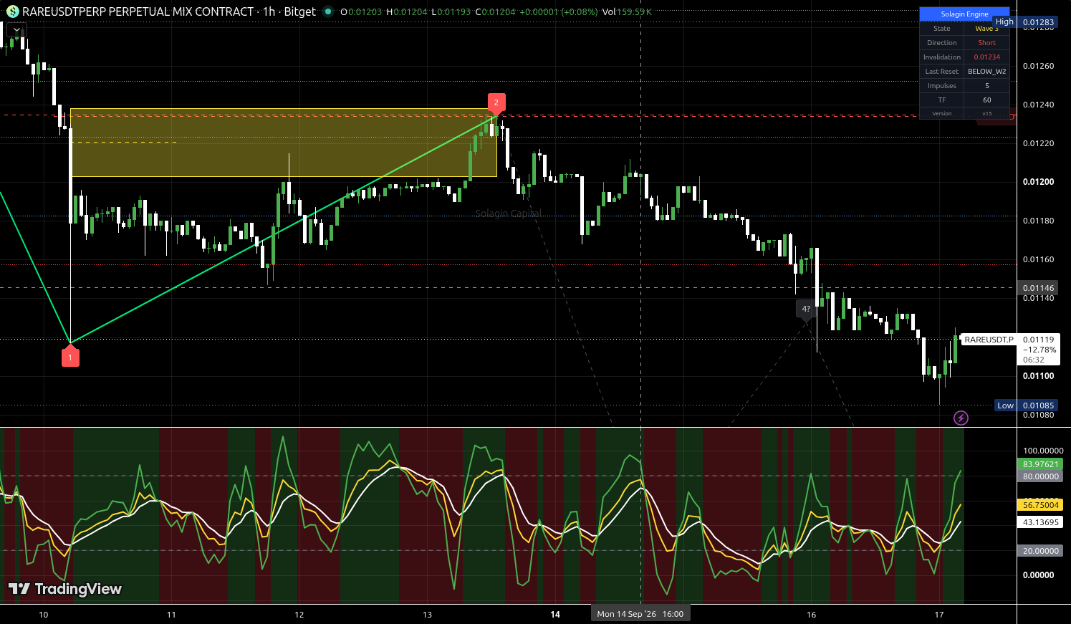The height and width of the screenshot is (624, 1071).
Task: Click the purple lightning bolt icon
Action: [x=961, y=418]
